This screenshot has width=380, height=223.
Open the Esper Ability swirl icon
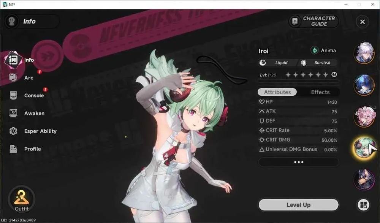tap(13, 131)
